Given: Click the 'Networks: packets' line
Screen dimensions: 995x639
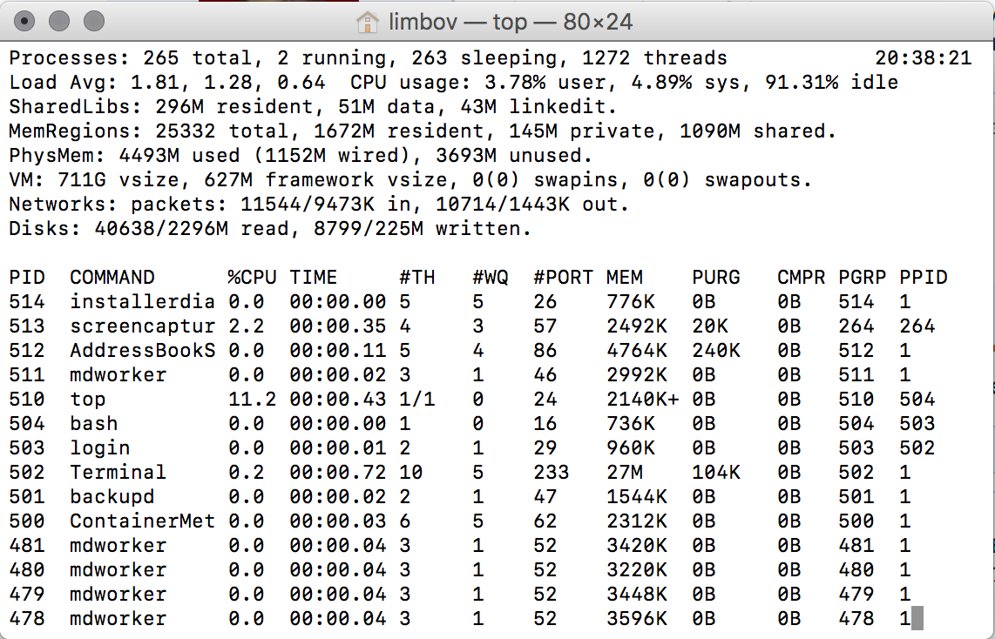Looking at the screenshot, I should pyautogui.click(x=319, y=205).
